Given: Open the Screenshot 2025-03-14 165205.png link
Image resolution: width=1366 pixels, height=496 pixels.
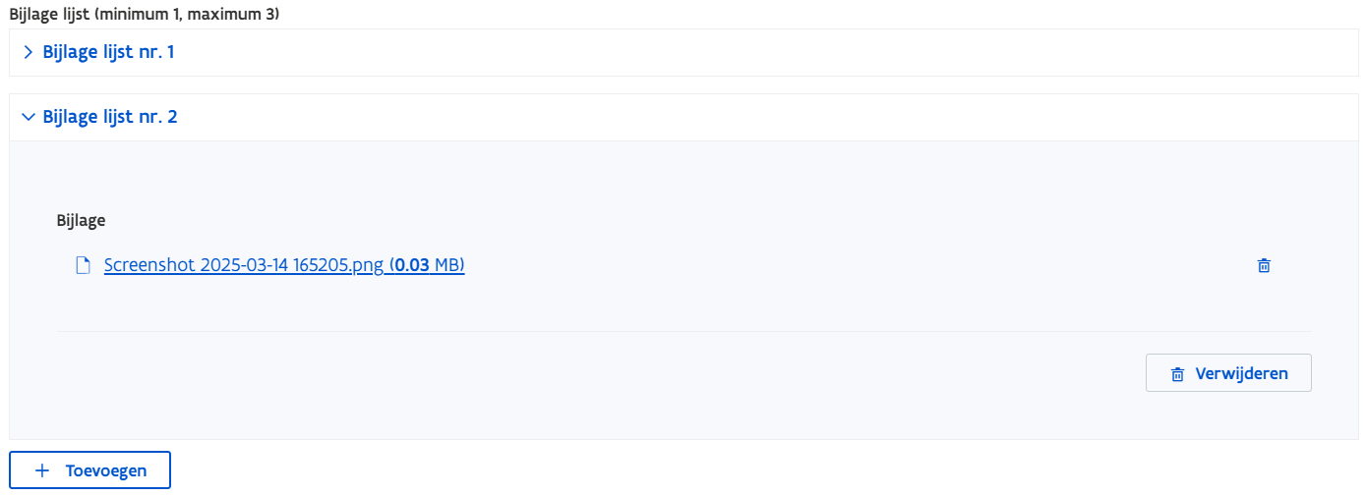Looking at the screenshot, I should [244, 265].
